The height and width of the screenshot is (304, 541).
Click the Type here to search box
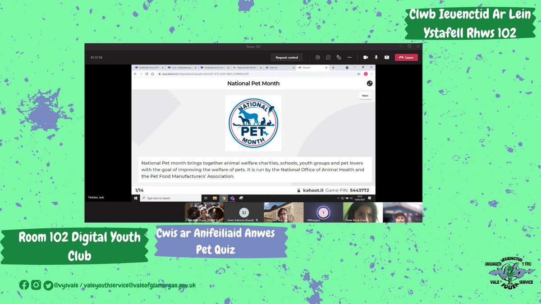170,198
